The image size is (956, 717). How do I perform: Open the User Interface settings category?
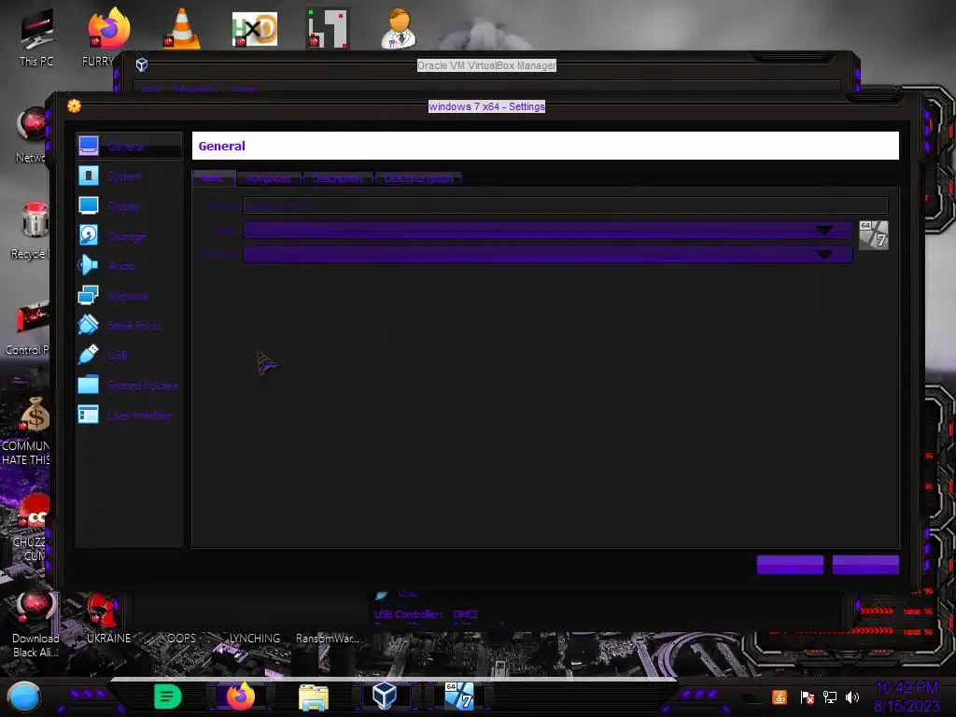point(129,415)
